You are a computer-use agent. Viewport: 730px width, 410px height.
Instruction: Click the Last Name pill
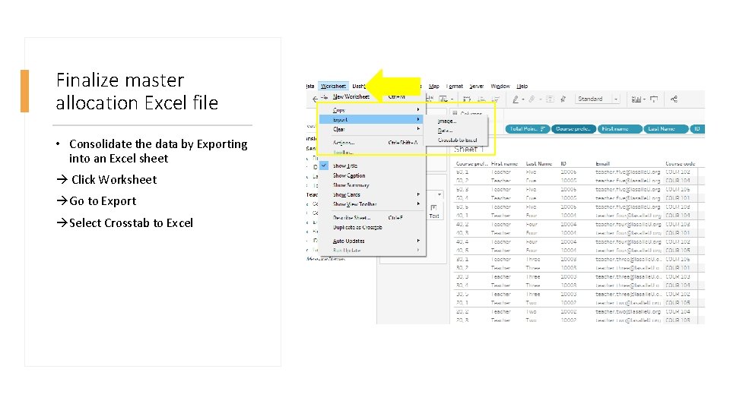click(x=666, y=129)
